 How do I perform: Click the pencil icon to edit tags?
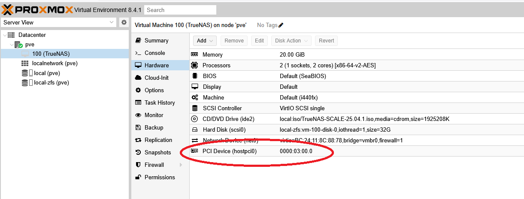point(281,25)
